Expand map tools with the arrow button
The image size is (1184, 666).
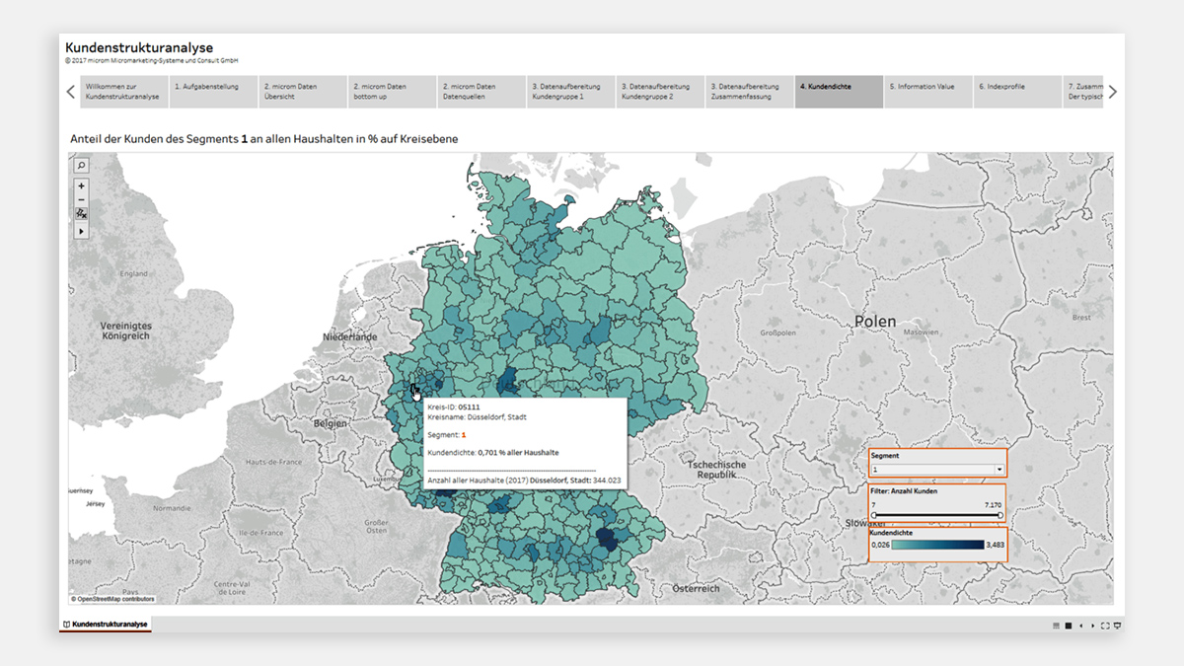[81, 231]
